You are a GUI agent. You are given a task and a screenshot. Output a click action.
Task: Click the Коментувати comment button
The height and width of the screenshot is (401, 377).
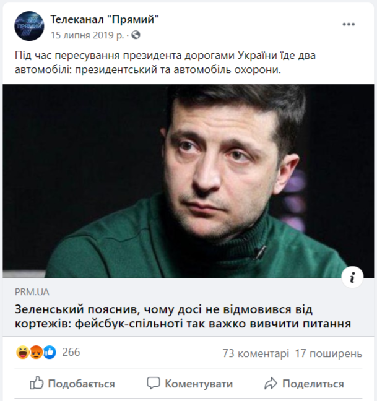[189, 383]
